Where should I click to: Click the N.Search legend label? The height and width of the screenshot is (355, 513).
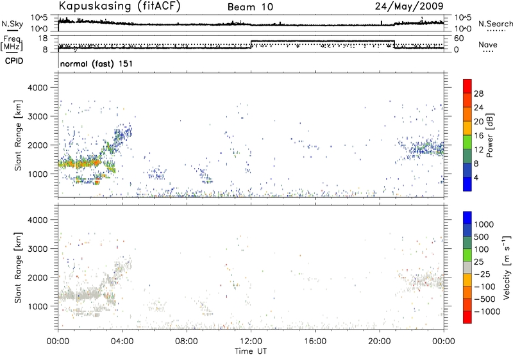tap(495, 24)
